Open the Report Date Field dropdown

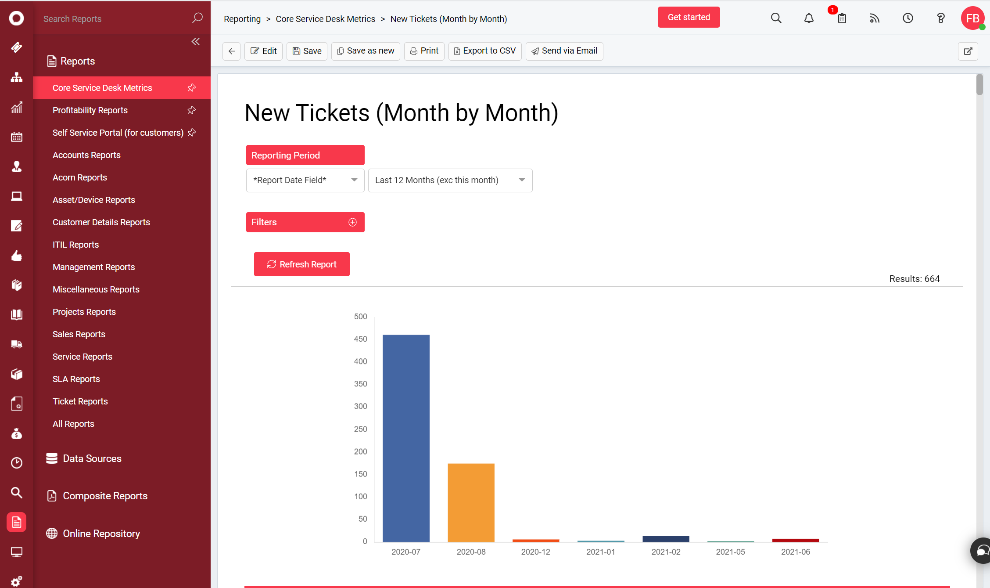click(x=305, y=180)
